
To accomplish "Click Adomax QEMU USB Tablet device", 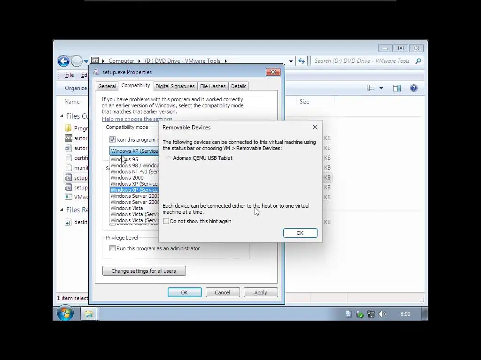I will (x=202, y=158).
